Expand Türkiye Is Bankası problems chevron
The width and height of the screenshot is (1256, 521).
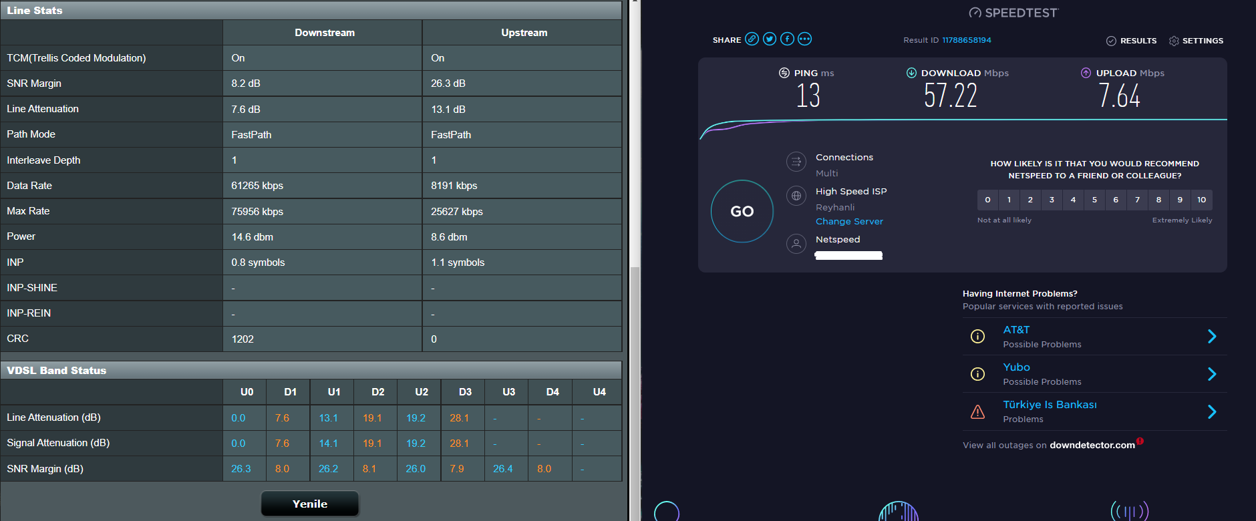1212,411
